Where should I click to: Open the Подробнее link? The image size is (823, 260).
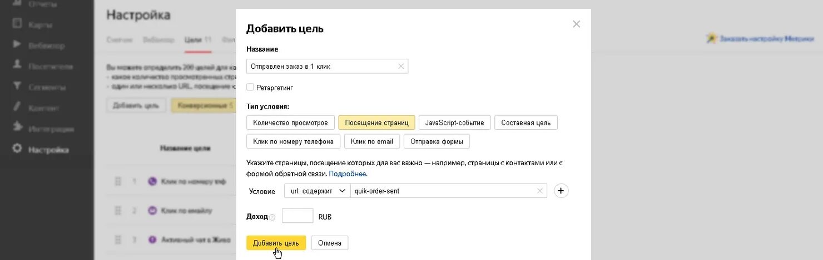(x=348, y=174)
